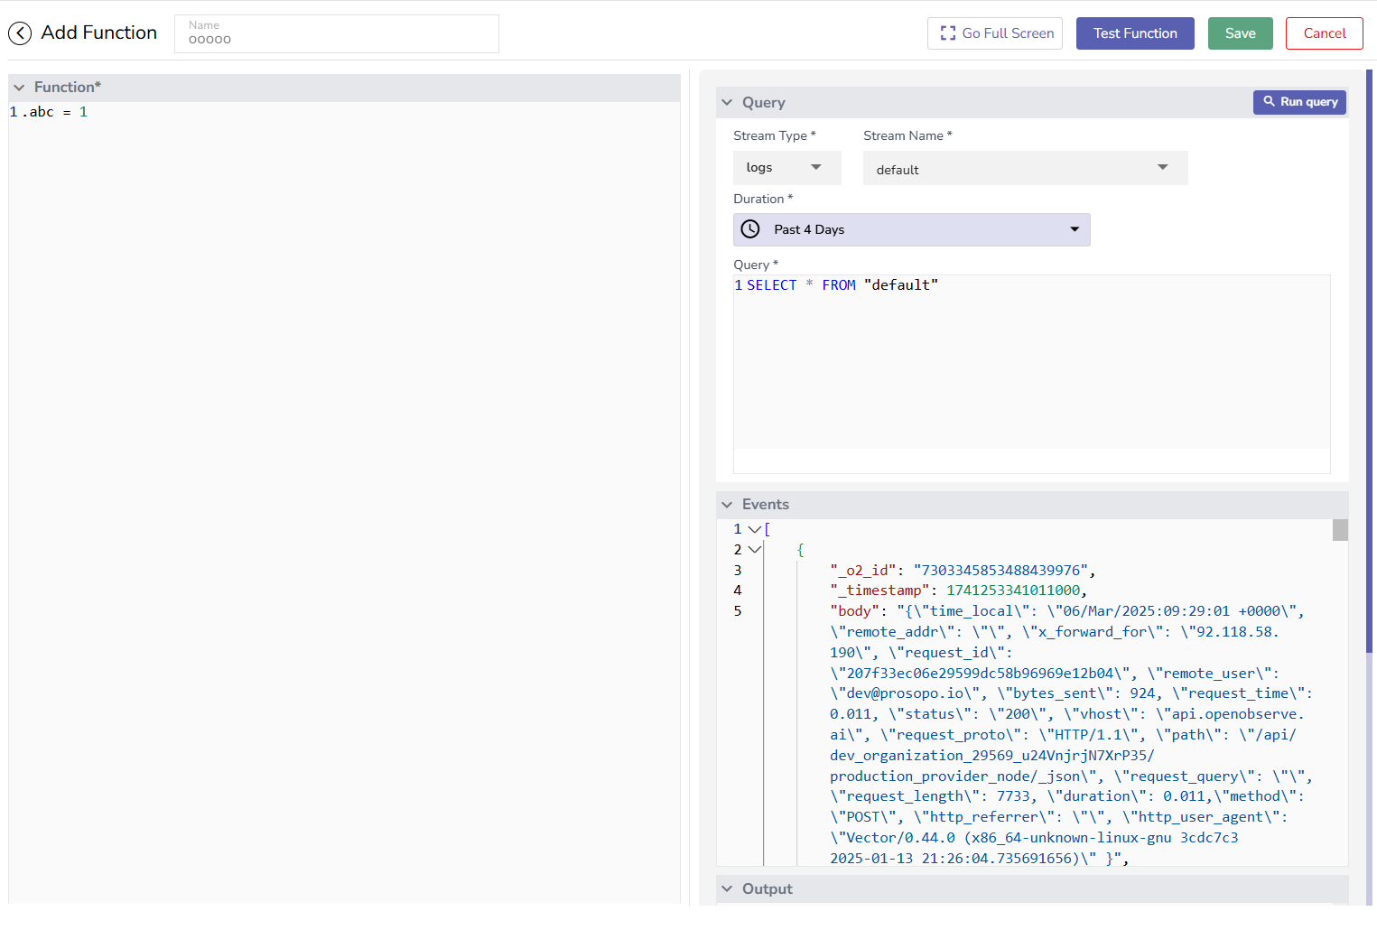Image resolution: width=1377 pixels, height=930 pixels.
Task: Collapse the first event object at line 2
Action: click(x=755, y=549)
